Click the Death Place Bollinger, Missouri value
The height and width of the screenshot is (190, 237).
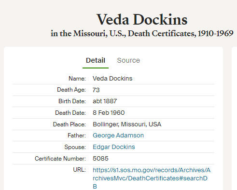(x=127, y=124)
